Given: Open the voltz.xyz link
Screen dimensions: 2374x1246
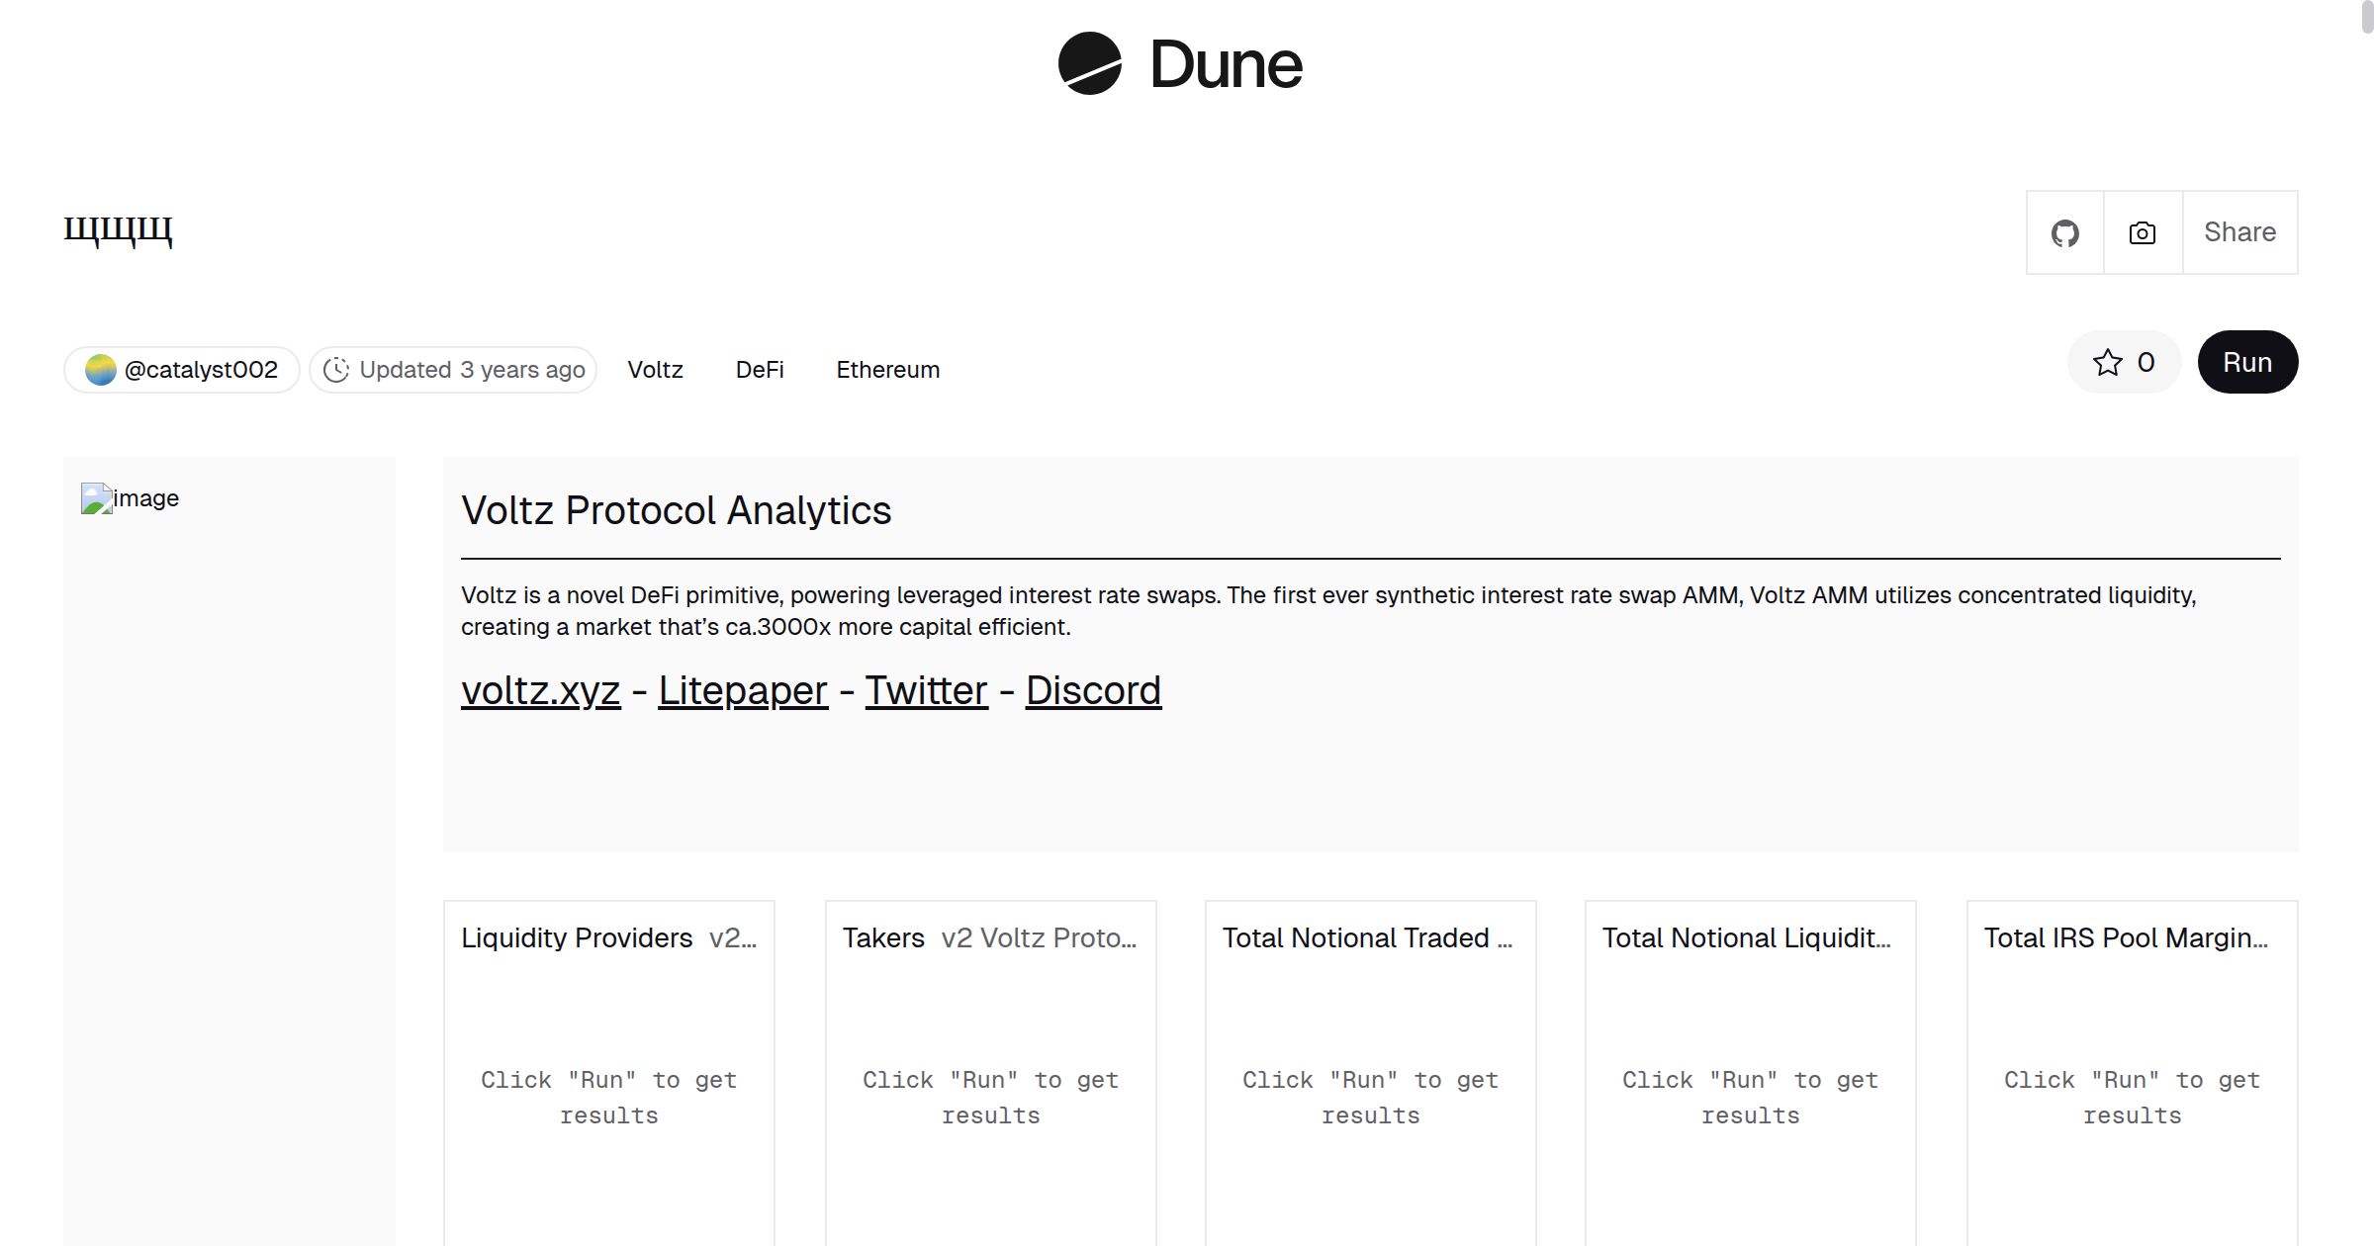Looking at the screenshot, I should click(x=540, y=690).
